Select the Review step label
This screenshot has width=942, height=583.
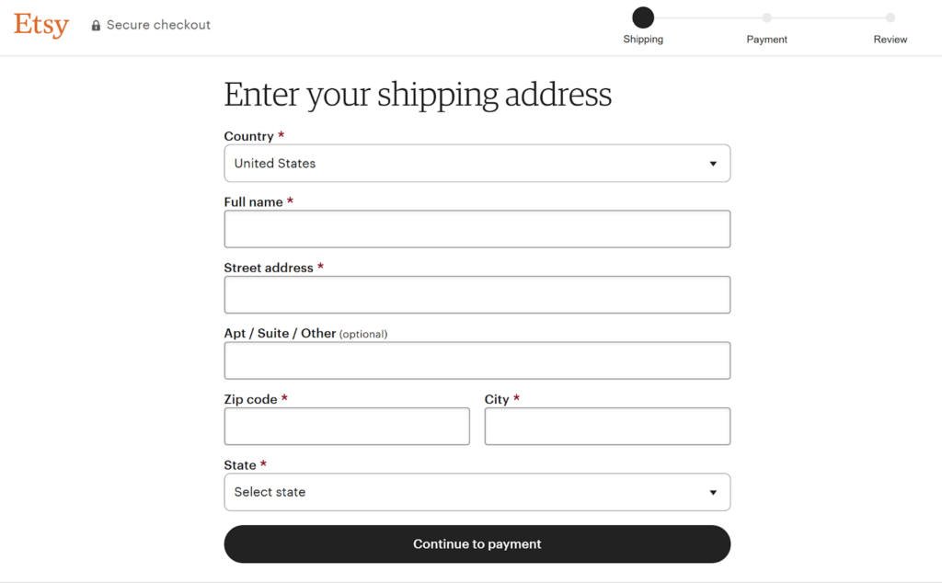point(890,40)
